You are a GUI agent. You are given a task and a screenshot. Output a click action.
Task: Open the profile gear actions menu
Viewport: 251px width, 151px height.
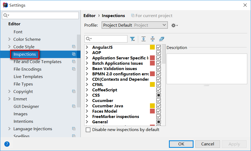175,25
